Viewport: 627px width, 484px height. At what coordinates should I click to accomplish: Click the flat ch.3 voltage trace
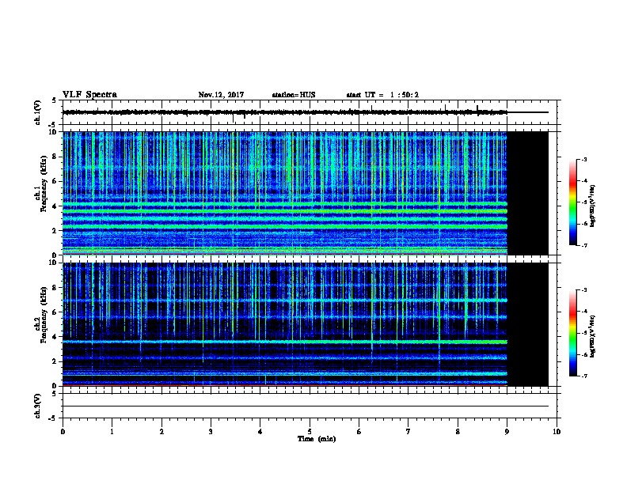[305, 406]
